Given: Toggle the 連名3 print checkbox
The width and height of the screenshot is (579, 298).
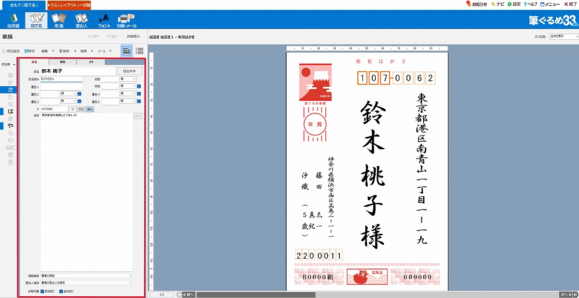Looking at the screenshot, I should (79, 101).
